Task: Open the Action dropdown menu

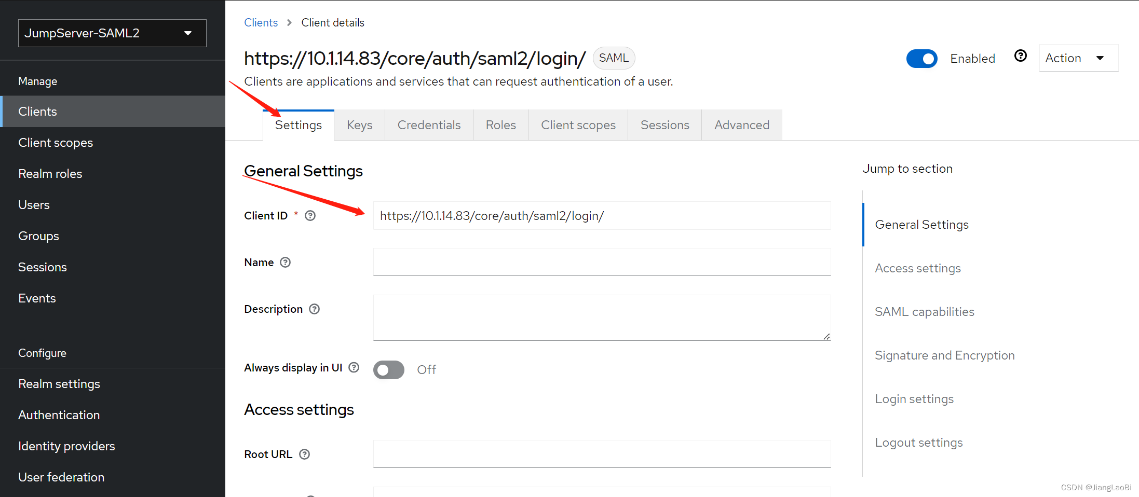Action: point(1078,58)
